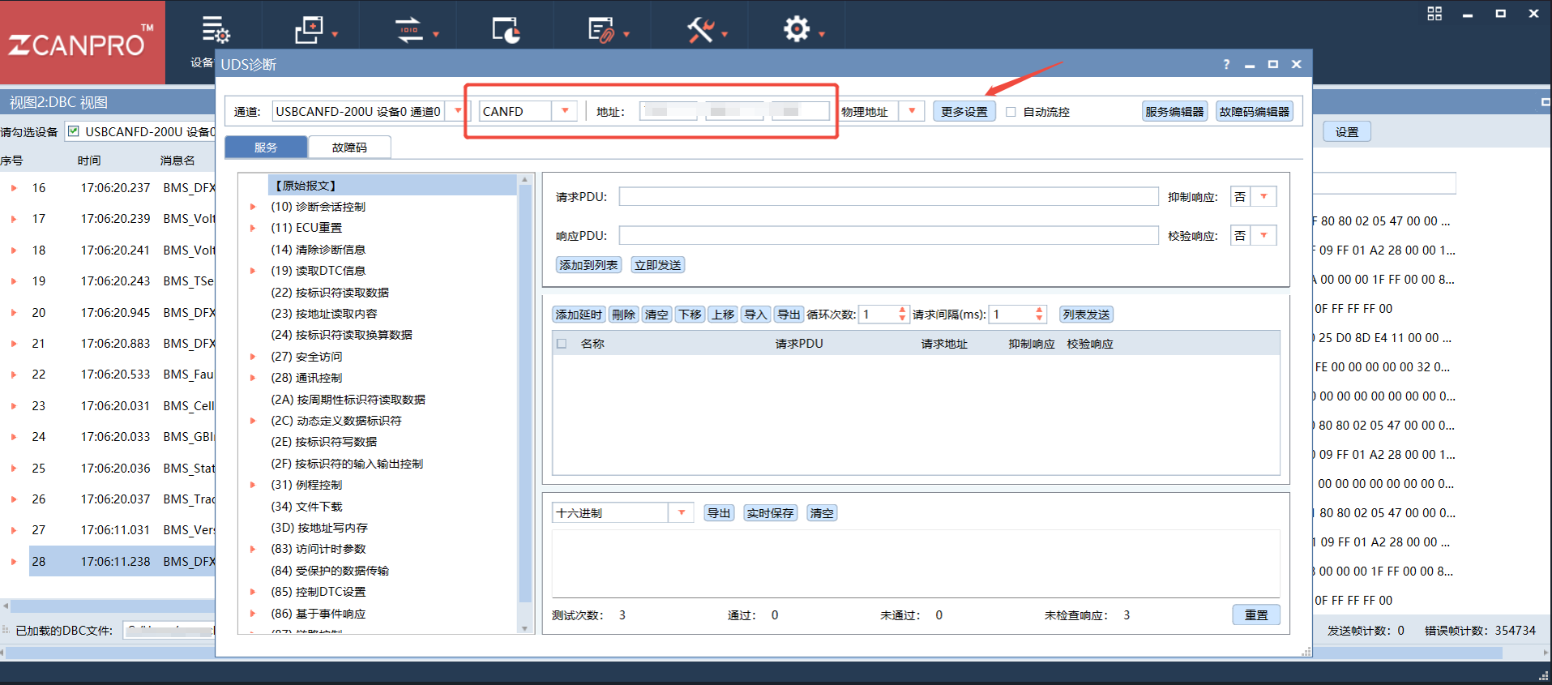The width and height of the screenshot is (1552, 685).
Task: Toggle the select-all checkbox in request list header
Action: point(562,344)
